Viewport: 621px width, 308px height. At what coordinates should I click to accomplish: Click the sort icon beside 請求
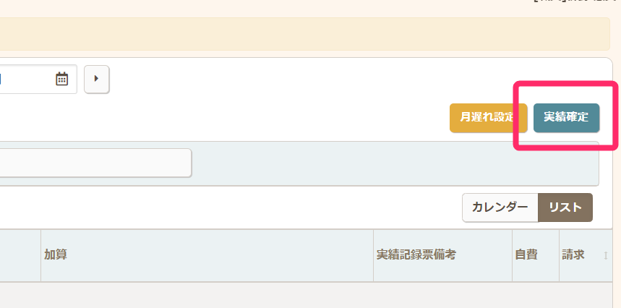click(606, 255)
